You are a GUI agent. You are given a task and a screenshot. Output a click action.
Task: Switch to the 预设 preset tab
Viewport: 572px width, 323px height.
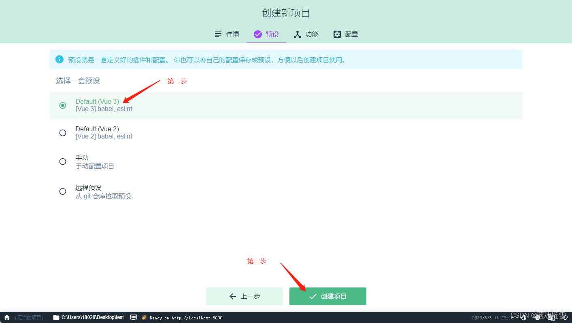coord(266,34)
